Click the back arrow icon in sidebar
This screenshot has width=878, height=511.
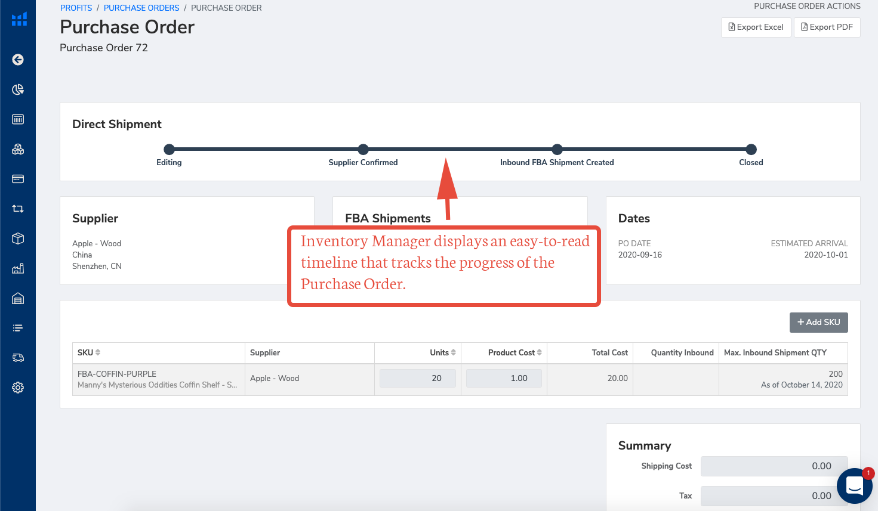click(x=18, y=60)
